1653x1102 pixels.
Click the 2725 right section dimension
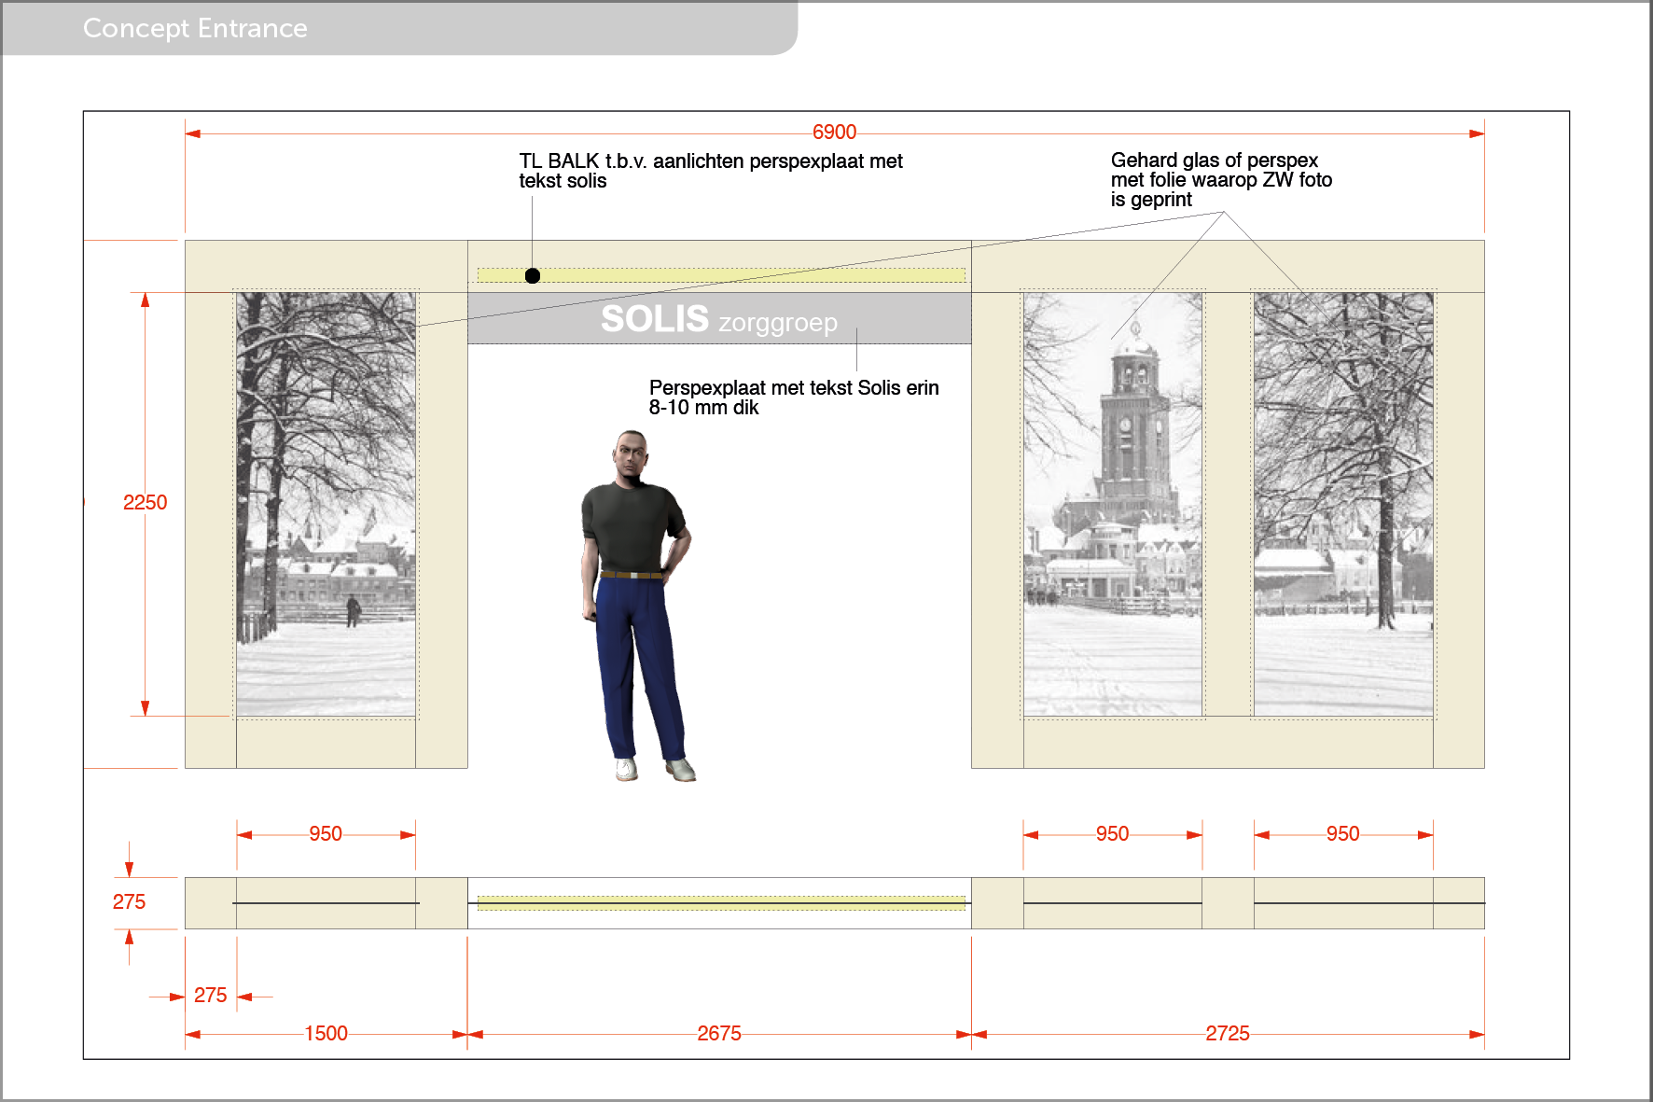[1227, 1034]
